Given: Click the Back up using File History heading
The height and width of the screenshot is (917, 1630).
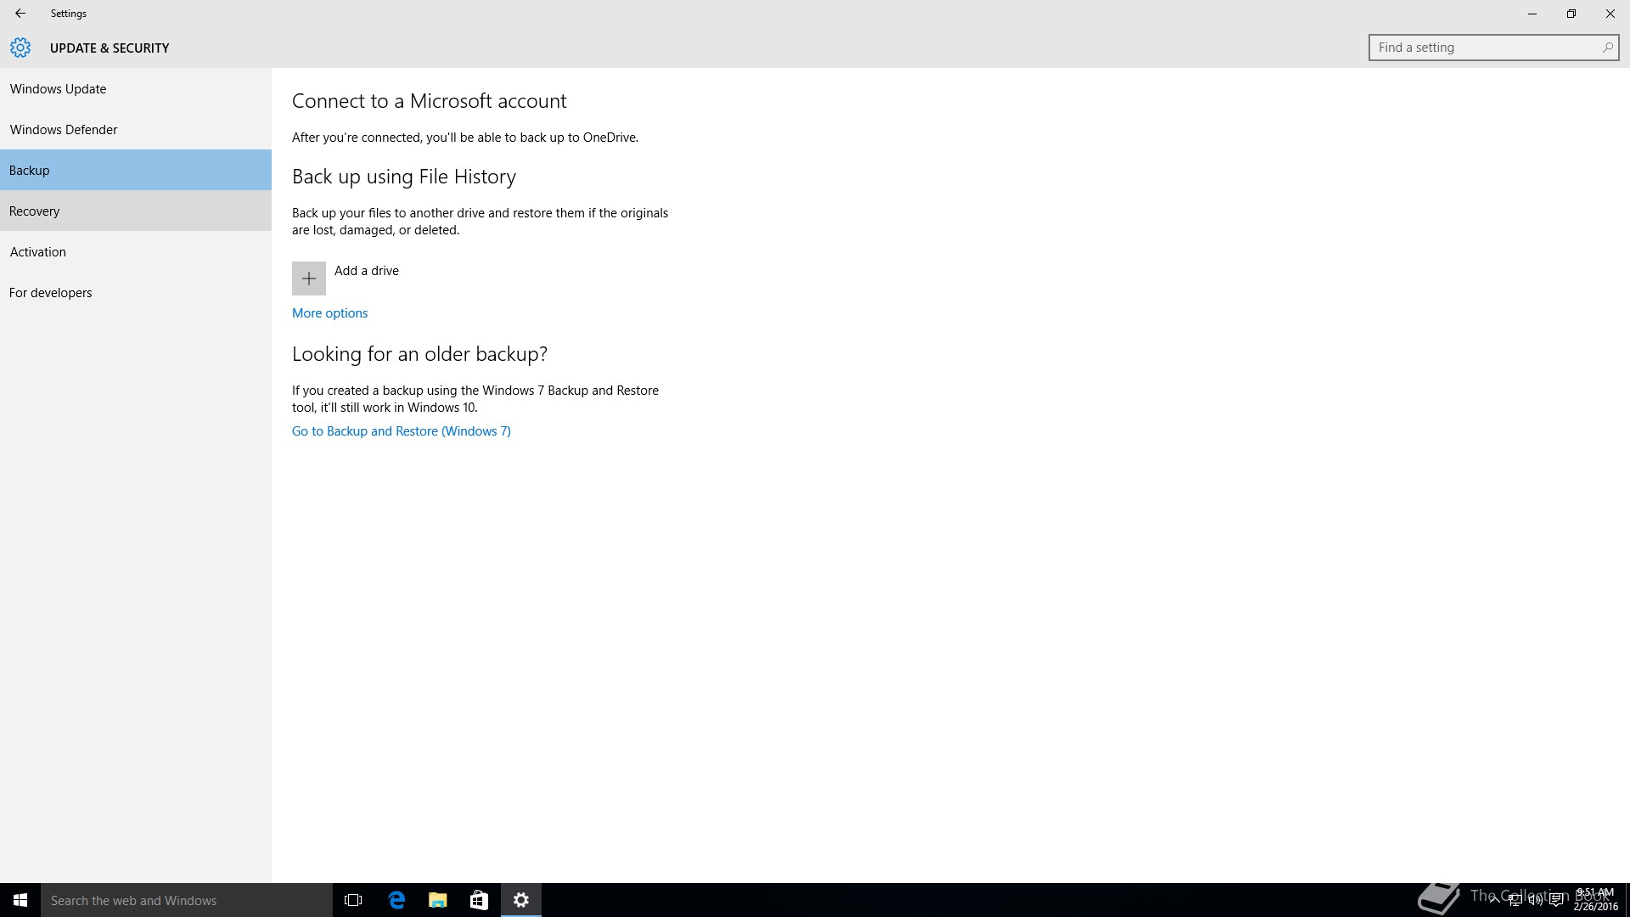Looking at the screenshot, I should pos(404,177).
